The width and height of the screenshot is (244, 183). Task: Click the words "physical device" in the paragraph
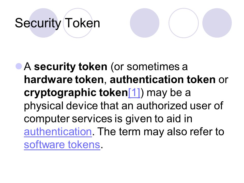click(x=61, y=106)
